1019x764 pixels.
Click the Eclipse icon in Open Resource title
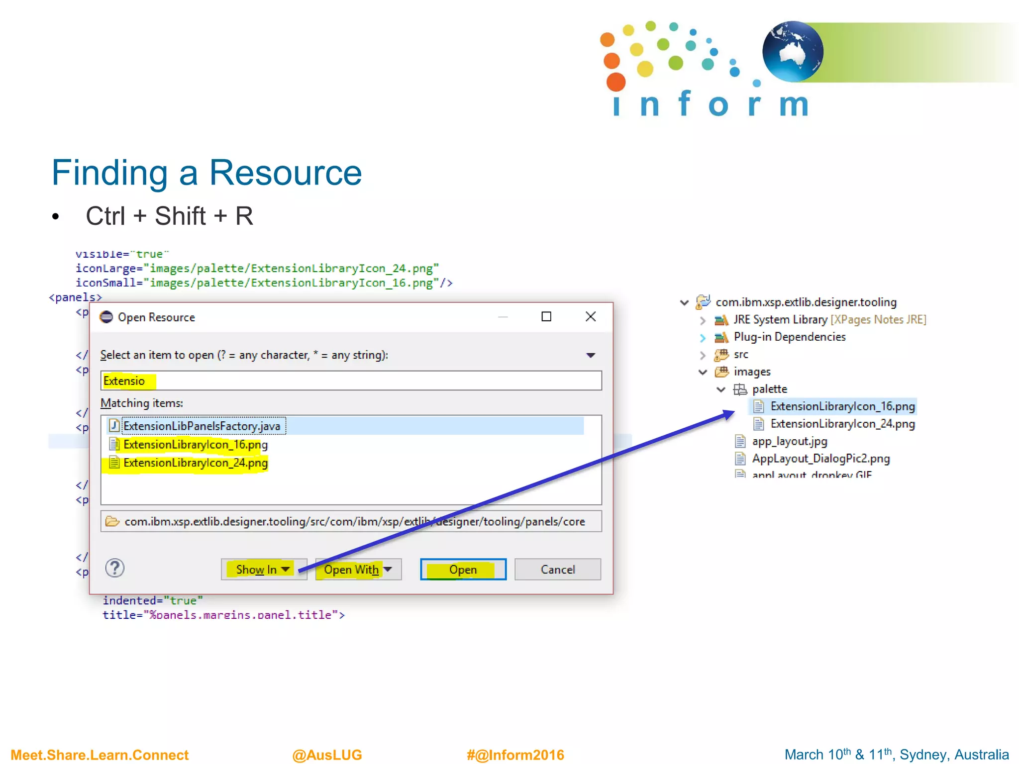(x=106, y=317)
